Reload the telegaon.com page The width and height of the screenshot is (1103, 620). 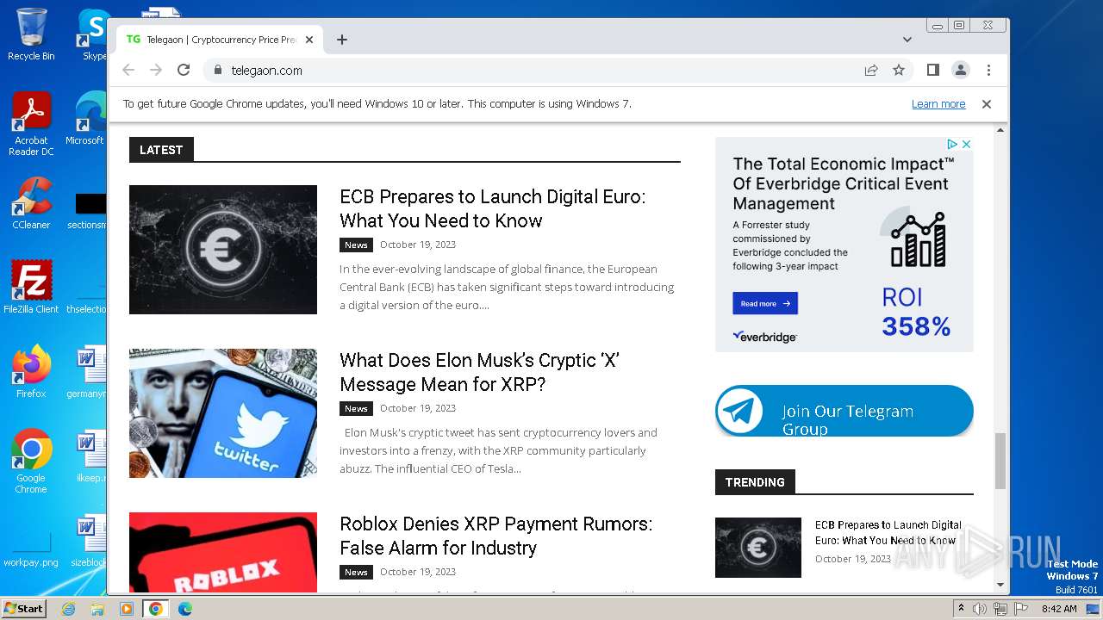coord(184,70)
